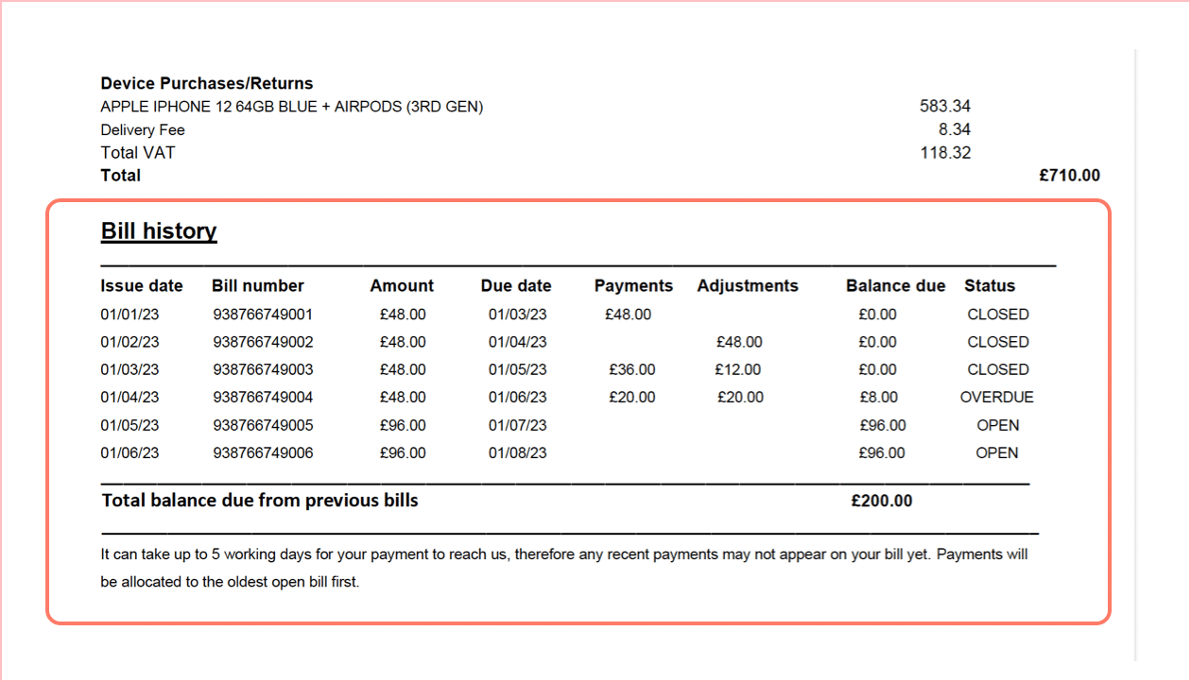Viewport: 1191px width, 682px height.
Task: Select the Delivery Fee line
Action: [x=143, y=130]
